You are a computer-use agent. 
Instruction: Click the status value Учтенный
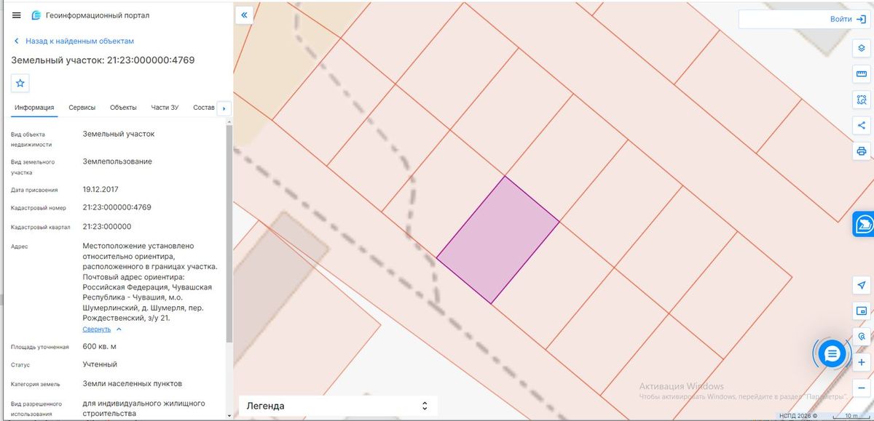coord(100,364)
